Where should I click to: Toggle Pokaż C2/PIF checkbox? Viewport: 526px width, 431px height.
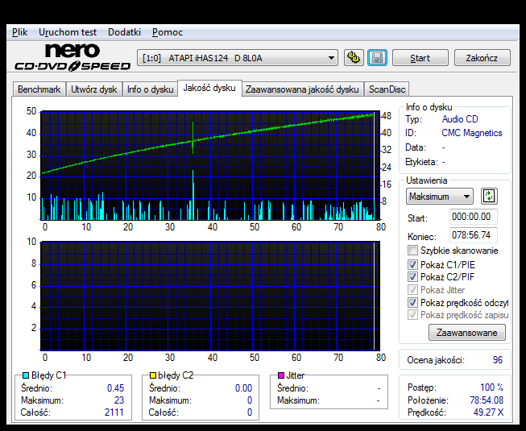[x=412, y=276]
